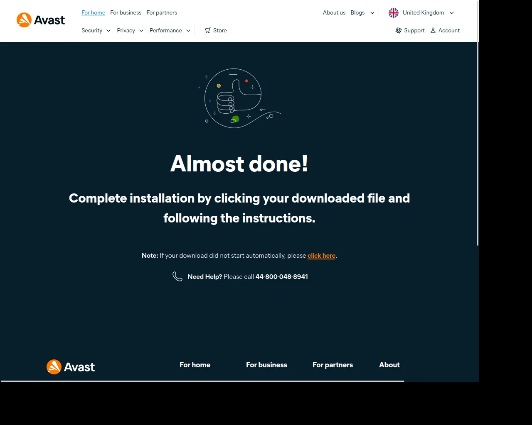Select the For home header tab

click(x=93, y=12)
